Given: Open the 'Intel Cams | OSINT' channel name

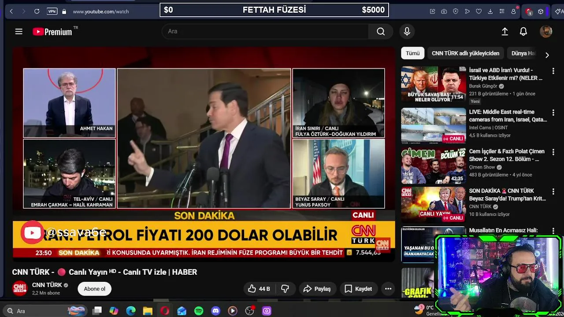Looking at the screenshot, I should click(x=488, y=128).
